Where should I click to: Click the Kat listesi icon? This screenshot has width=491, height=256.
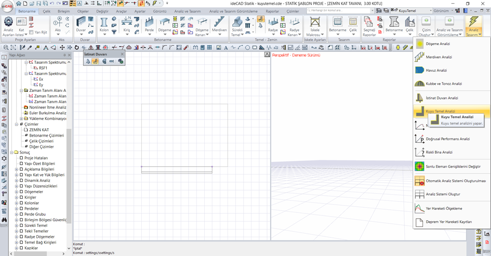coord(21,22)
